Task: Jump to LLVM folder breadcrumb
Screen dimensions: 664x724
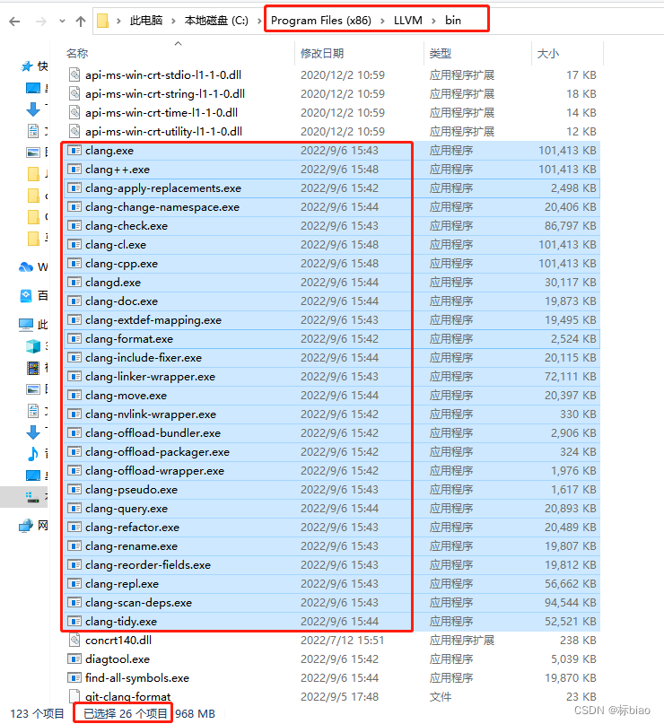Action: pos(407,21)
